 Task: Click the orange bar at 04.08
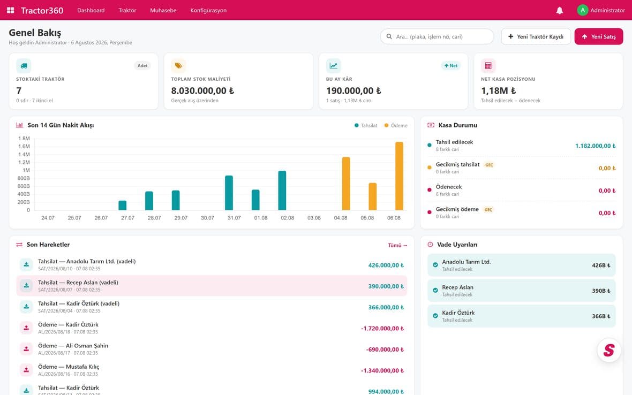pyautogui.click(x=346, y=184)
